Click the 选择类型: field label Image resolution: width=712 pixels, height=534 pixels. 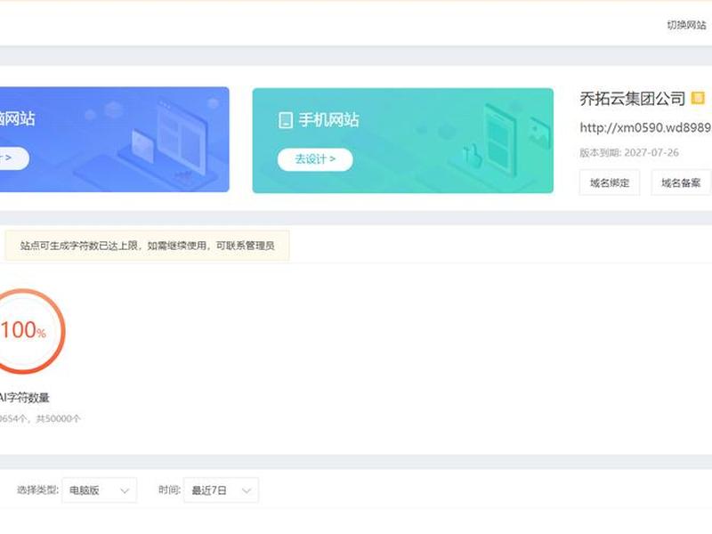tap(37, 489)
